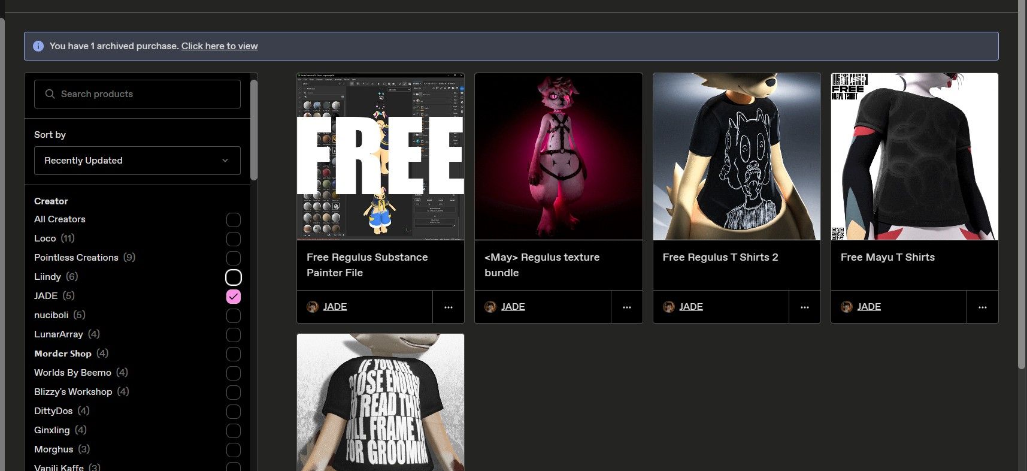Click the page vertical scrollbar
The height and width of the screenshot is (471, 1027).
click(x=1022, y=185)
